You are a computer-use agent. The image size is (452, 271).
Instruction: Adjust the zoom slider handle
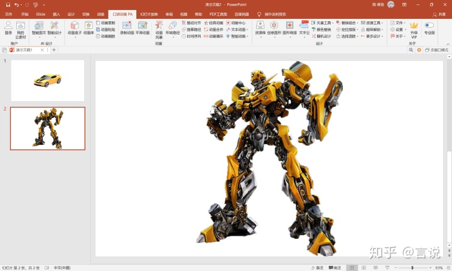412,268
